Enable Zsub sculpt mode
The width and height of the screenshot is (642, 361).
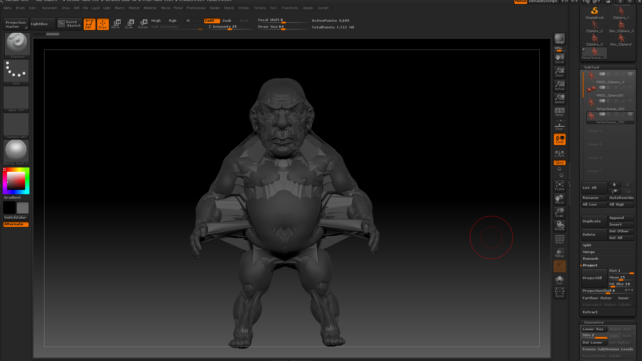(x=229, y=21)
